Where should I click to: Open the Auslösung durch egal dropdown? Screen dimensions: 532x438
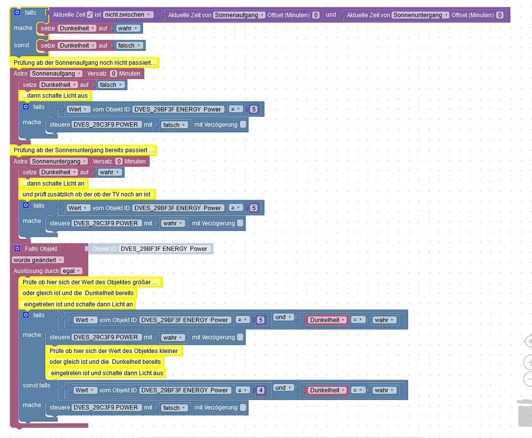72,271
